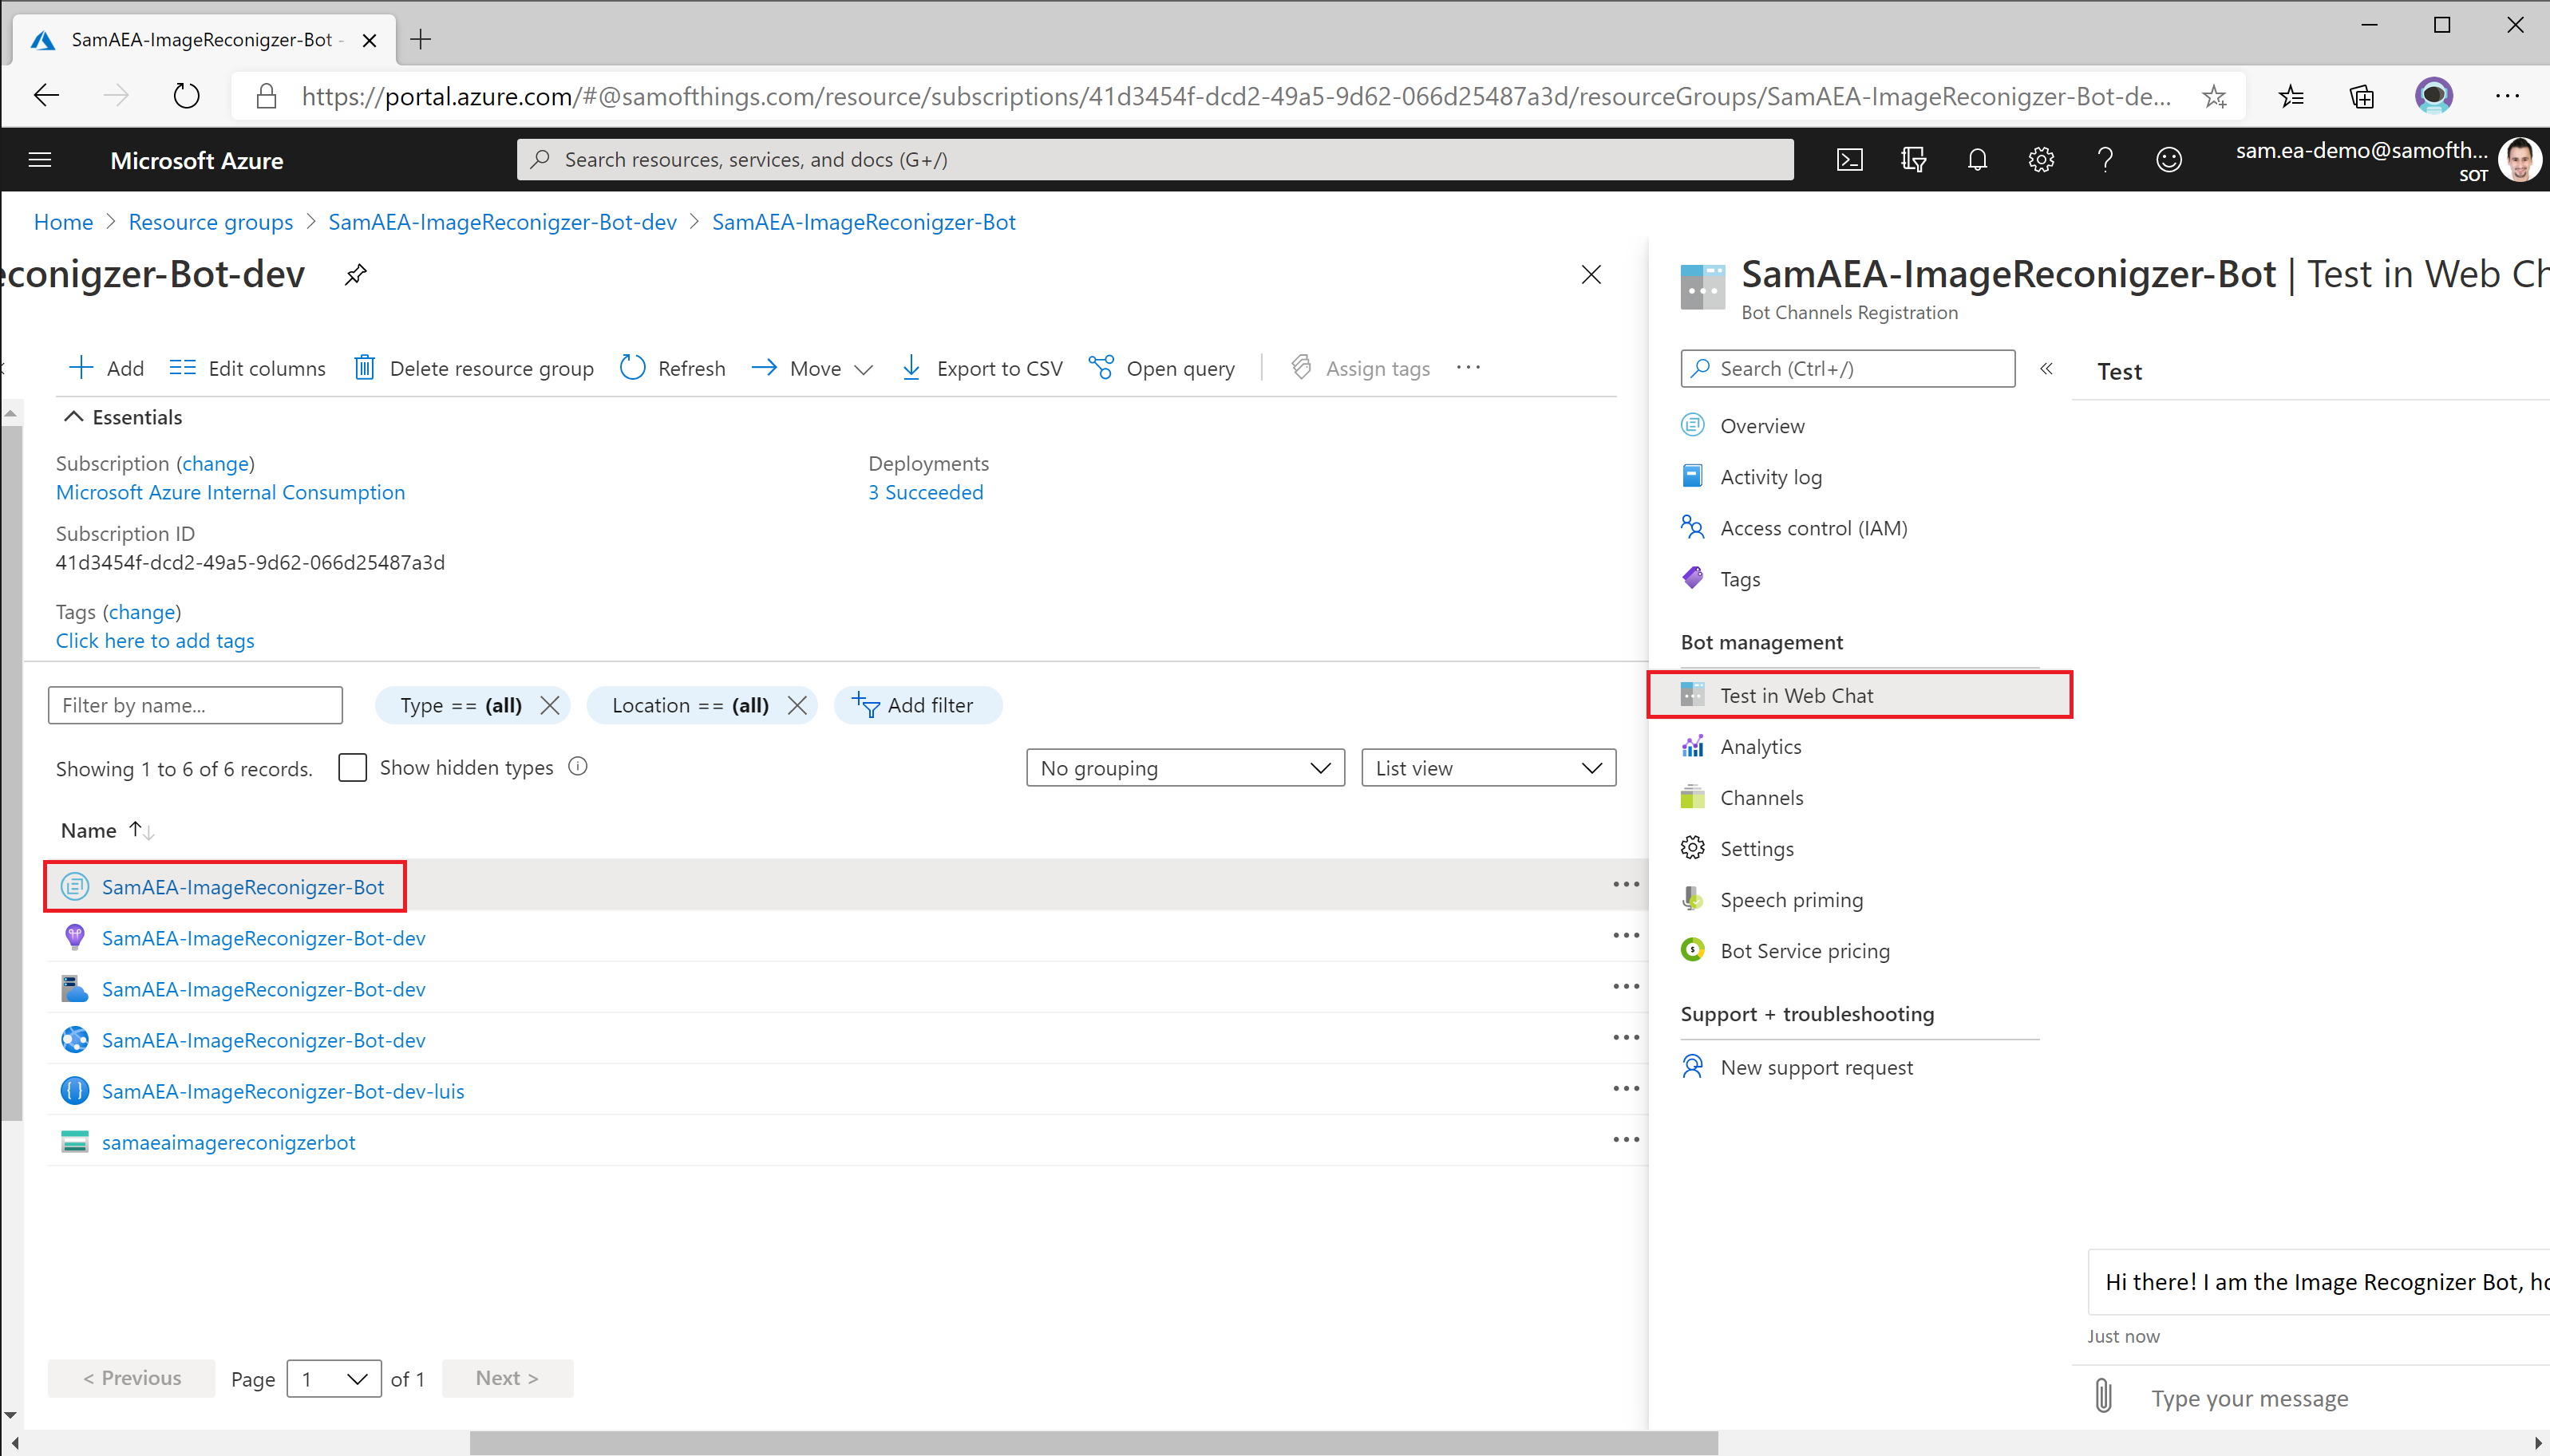Click here to add tags link
The height and width of the screenshot is (1456, 2550).
pos(155,640)
